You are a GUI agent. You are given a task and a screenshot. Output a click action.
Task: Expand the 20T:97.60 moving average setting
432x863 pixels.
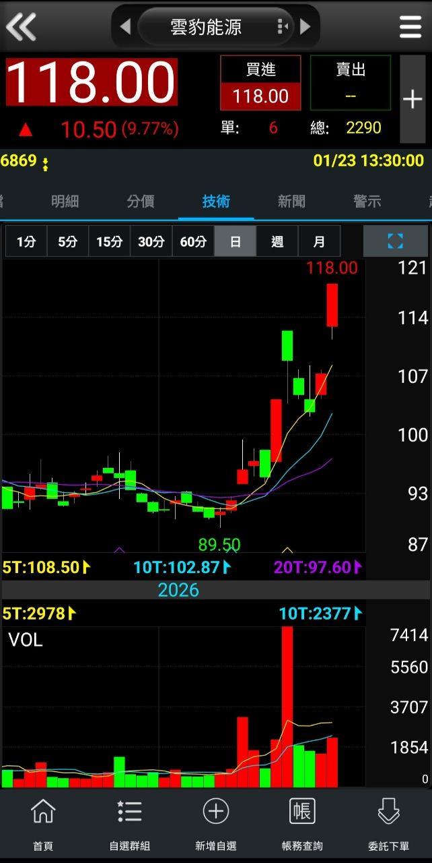tap(318, 567)
